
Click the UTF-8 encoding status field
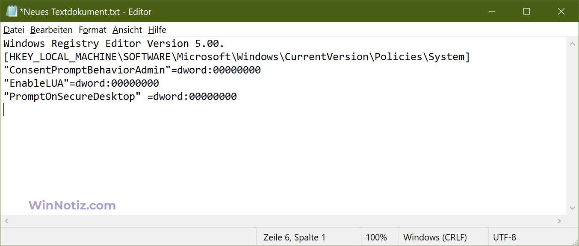tap(505, 237)
